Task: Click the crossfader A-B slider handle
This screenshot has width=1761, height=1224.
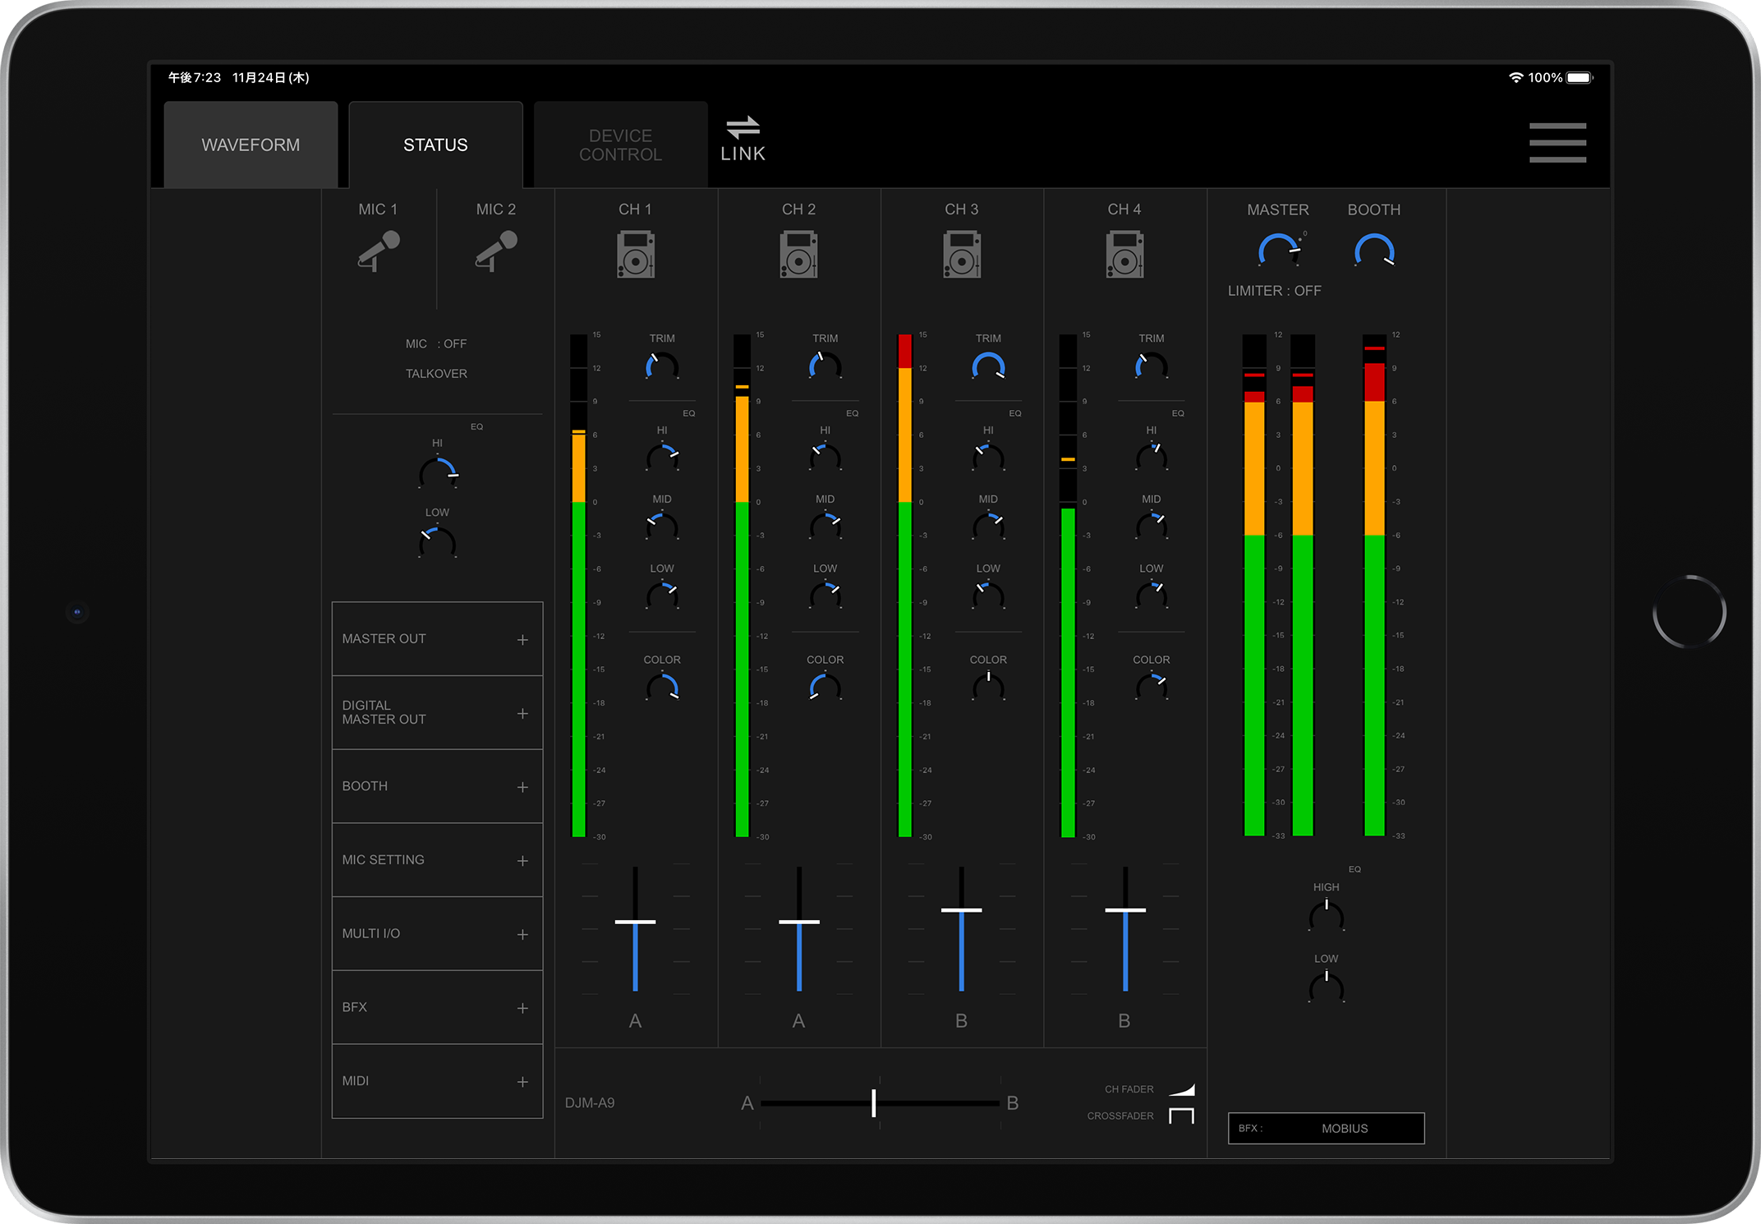Action: 873,1102
